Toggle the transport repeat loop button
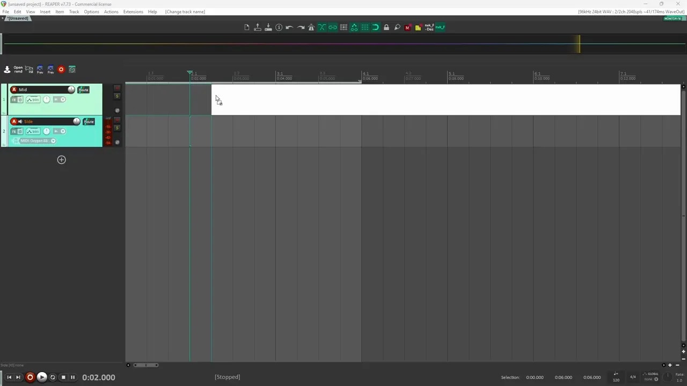 (53, 377)
